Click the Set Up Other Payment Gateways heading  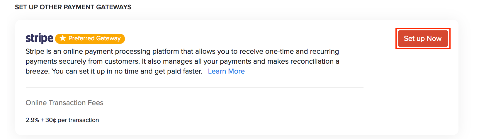tap(73, 7)
